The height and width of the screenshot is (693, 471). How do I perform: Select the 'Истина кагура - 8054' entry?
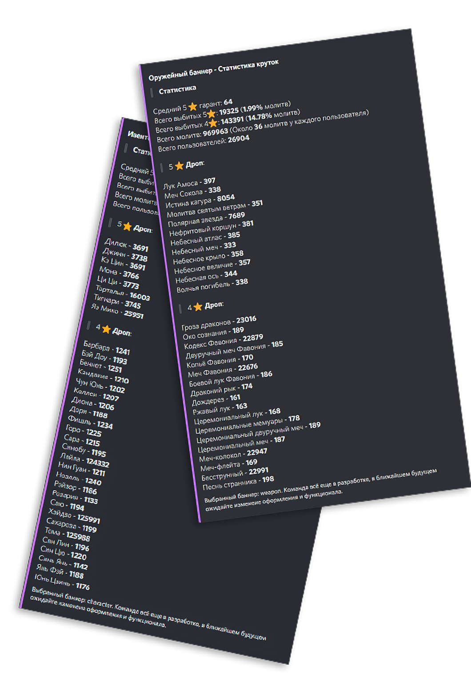click(200, 201)
